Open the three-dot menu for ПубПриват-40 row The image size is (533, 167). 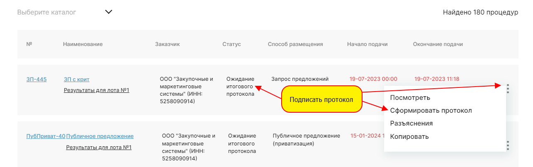508,145
